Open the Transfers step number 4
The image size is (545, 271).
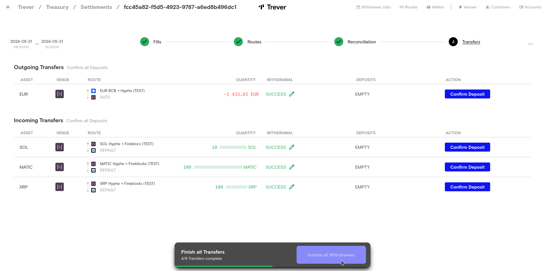coord(453,42)
